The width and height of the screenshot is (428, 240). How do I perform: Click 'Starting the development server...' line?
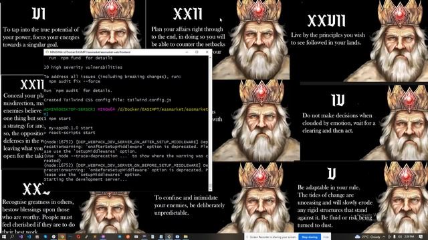pos(85,179)
